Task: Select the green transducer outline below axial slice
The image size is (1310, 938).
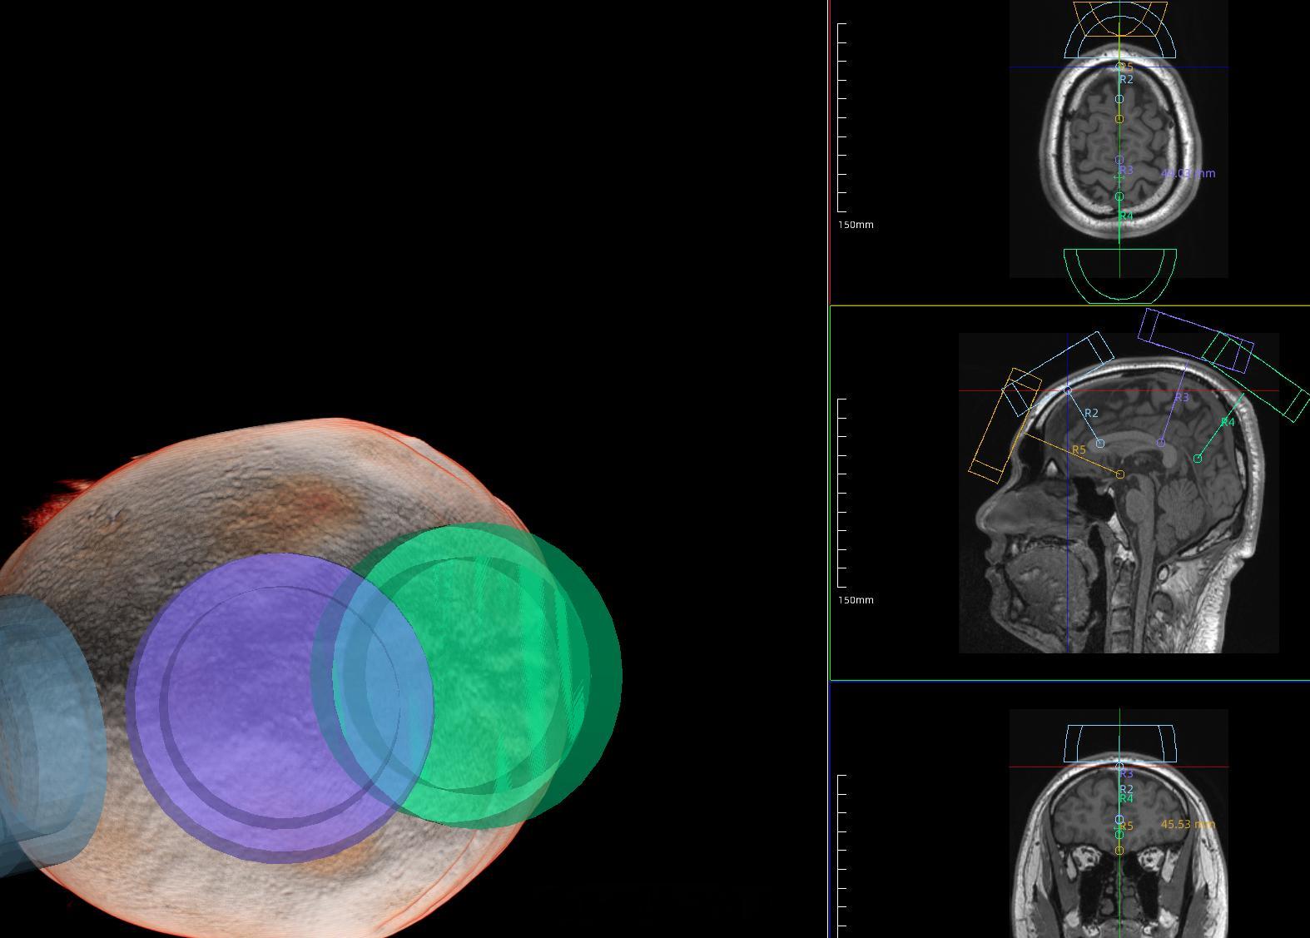Action: (1120, 275)
